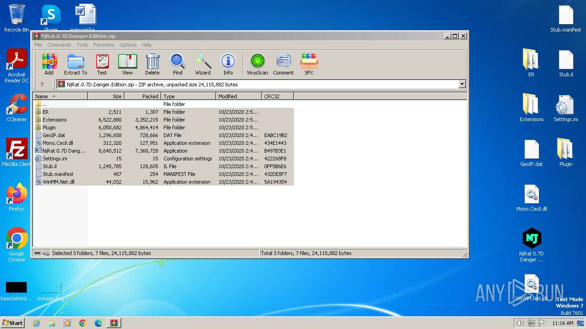Sort by the CRC32 column header
This screenshot has width=586, height=329.
pos(277,96)
